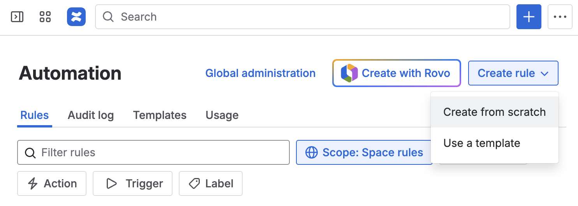The height and width of the screenshot is (206, 578).
Task: Click the magnifier icon in Search bar
Action: [x=108, y=17]
